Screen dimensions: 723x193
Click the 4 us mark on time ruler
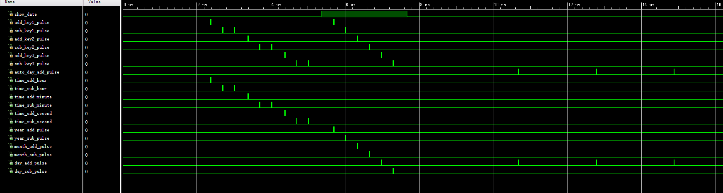[277, 5]
